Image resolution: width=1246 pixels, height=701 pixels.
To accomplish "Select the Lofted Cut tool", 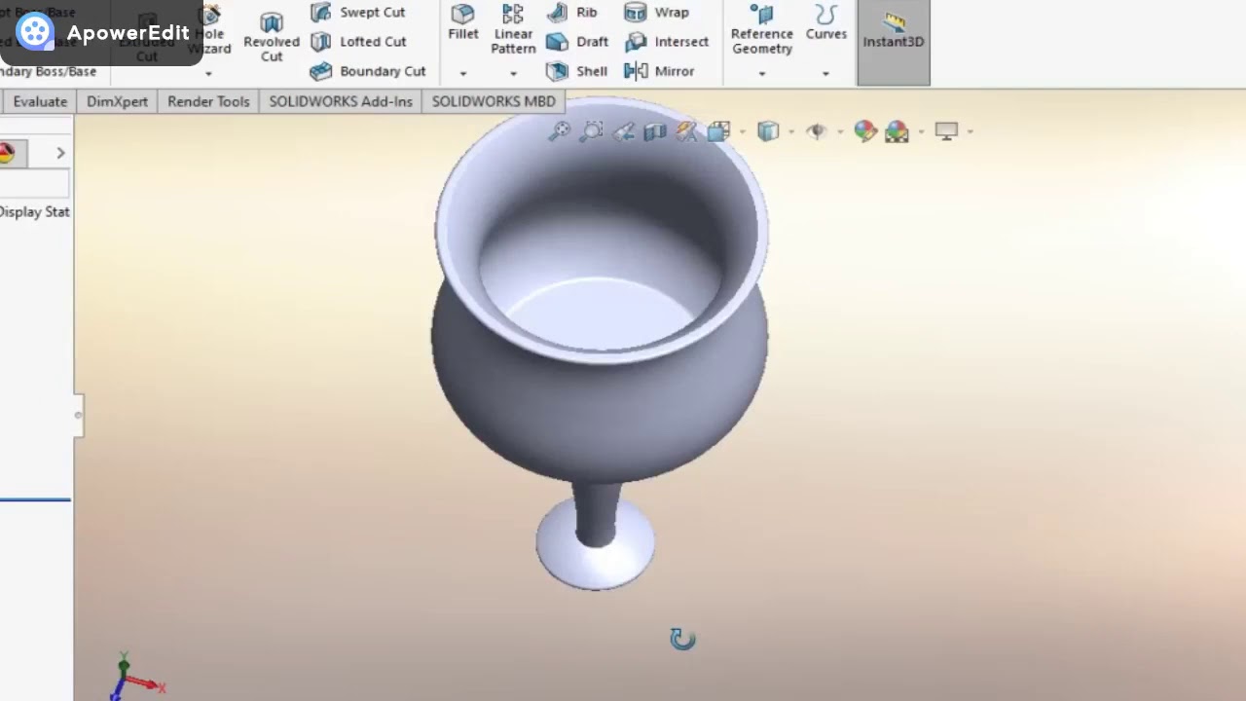I will tap(358, 42).
